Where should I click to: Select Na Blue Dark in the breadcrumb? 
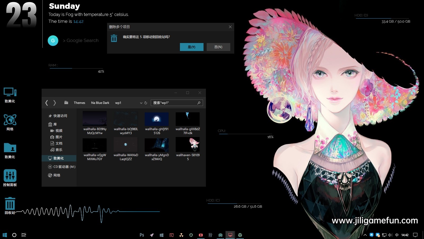coord(100,103)
